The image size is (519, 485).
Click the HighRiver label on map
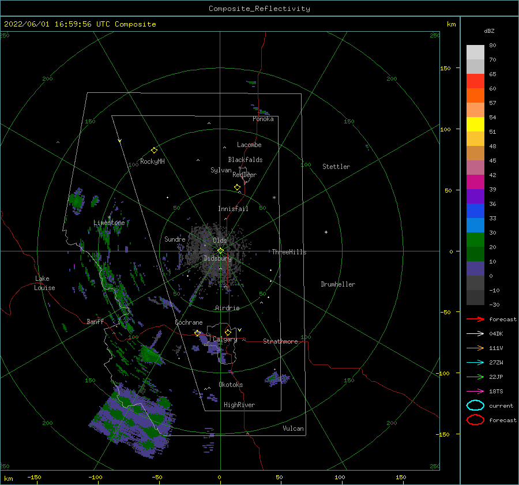tap(239, 405)
